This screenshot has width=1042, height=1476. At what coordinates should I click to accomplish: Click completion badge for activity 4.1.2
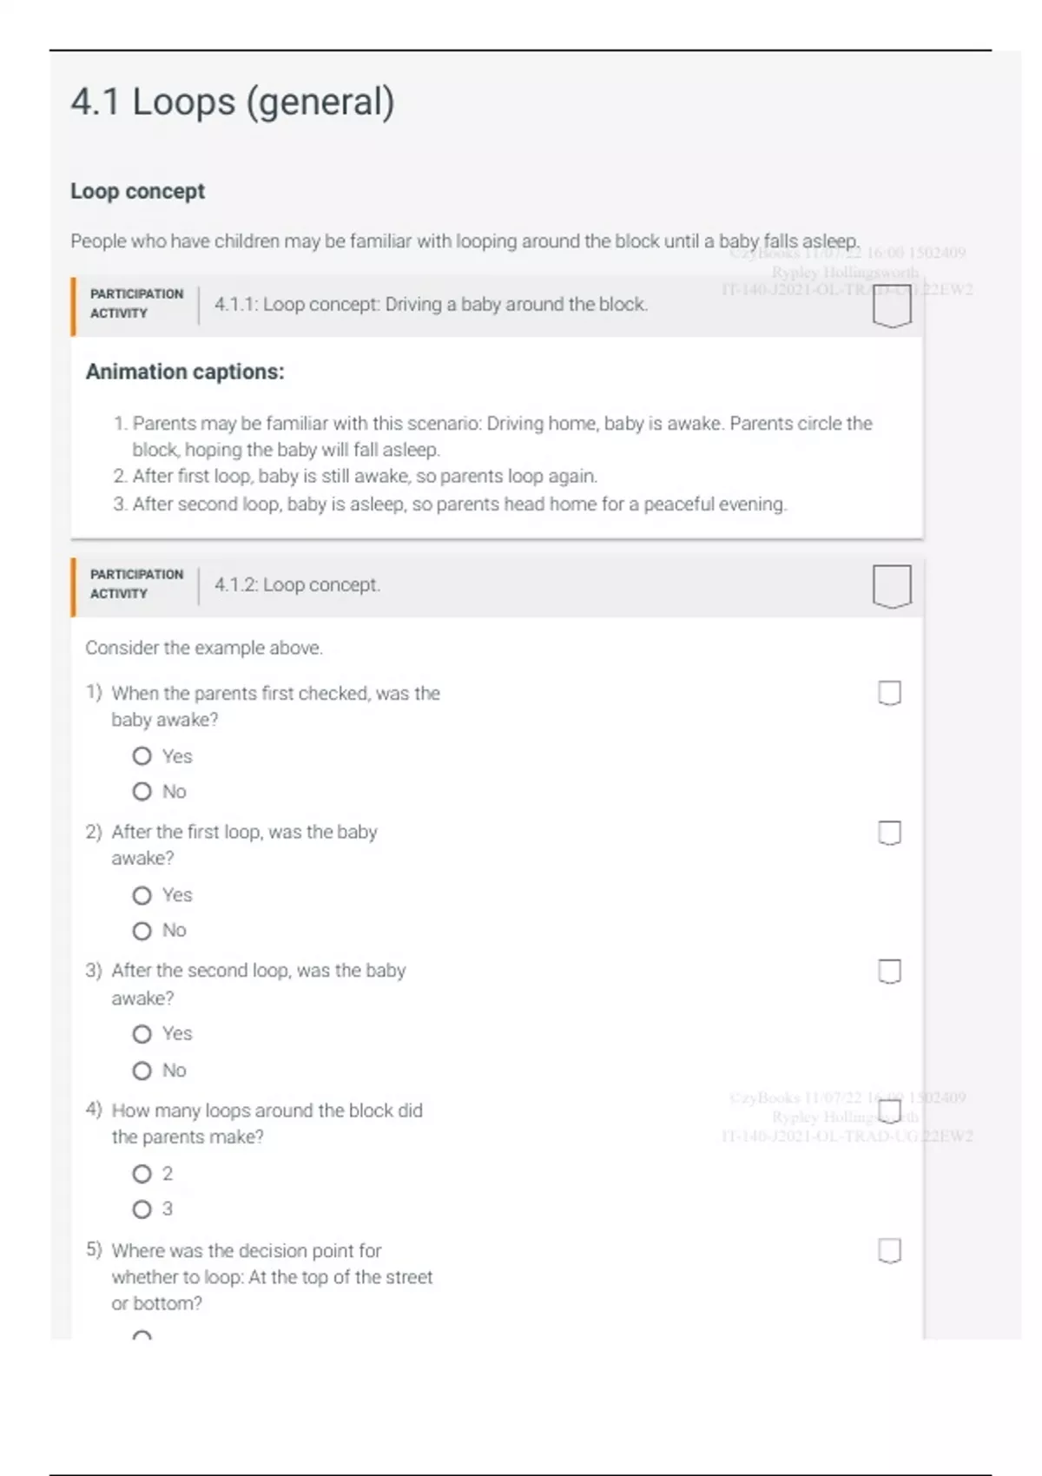tap(891, 586)
